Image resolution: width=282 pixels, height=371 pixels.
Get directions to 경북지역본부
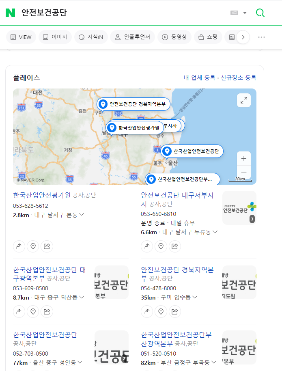147,312
